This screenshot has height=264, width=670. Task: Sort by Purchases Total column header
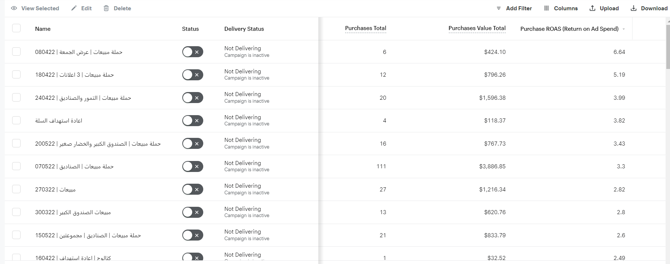click(365, 28)
